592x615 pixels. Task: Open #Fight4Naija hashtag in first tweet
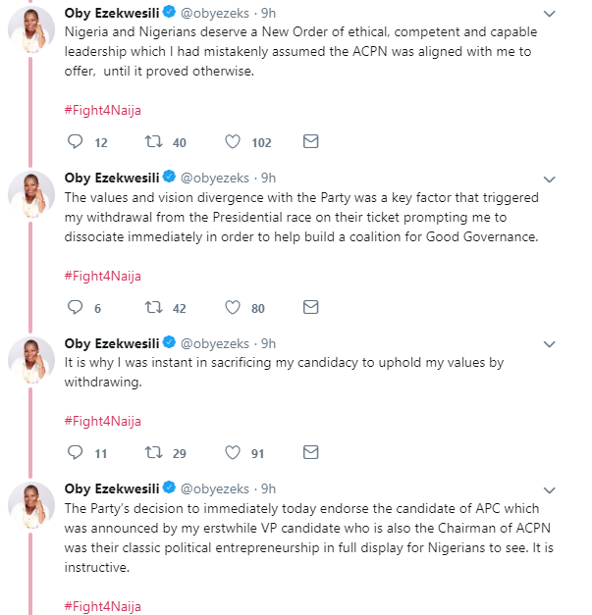pos(102,110)
